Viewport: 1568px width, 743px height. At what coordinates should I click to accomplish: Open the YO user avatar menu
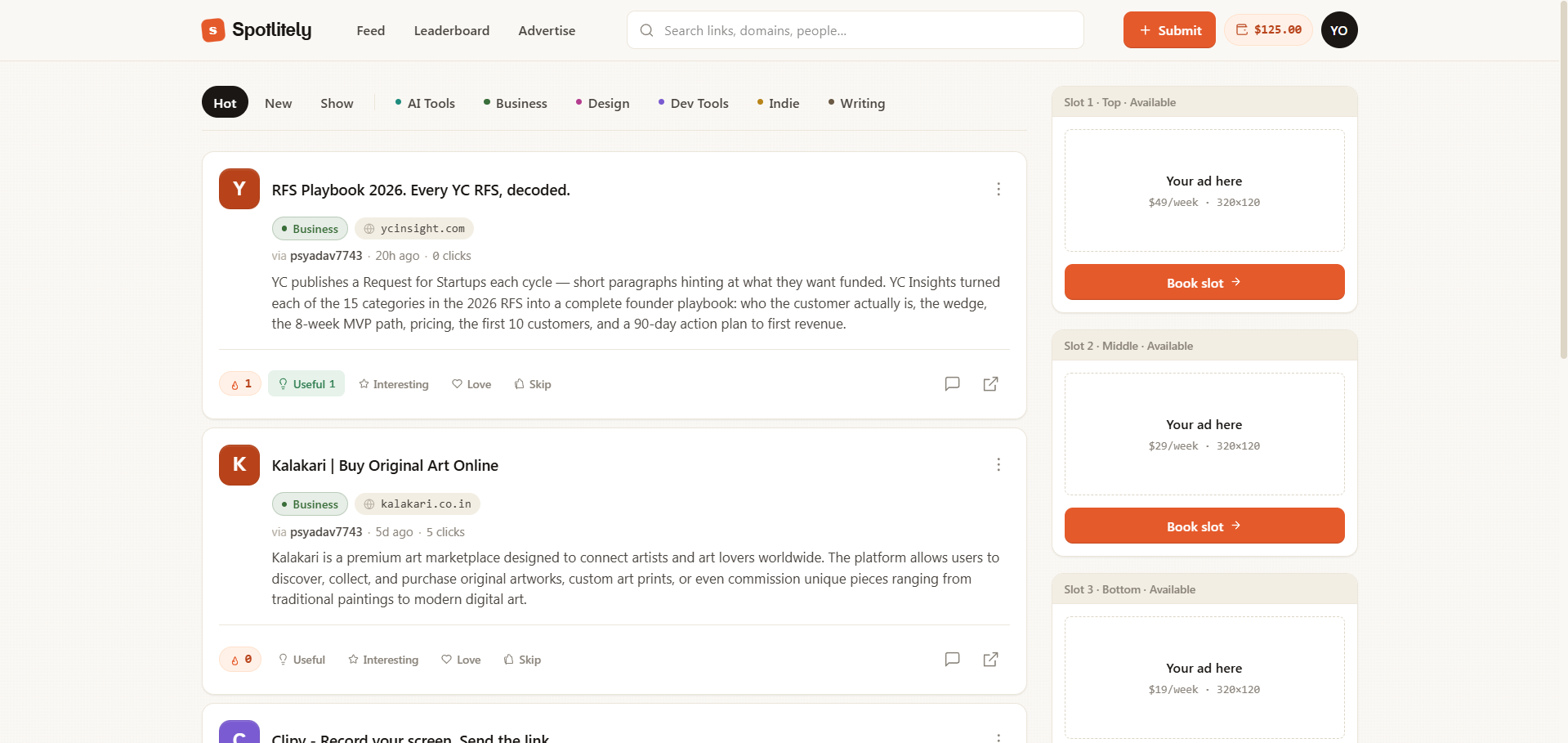1339,30
